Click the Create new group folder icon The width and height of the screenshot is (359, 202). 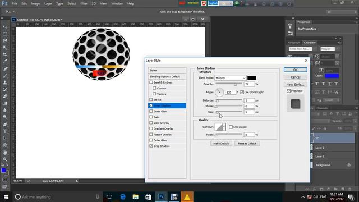(x=335, y=189)
